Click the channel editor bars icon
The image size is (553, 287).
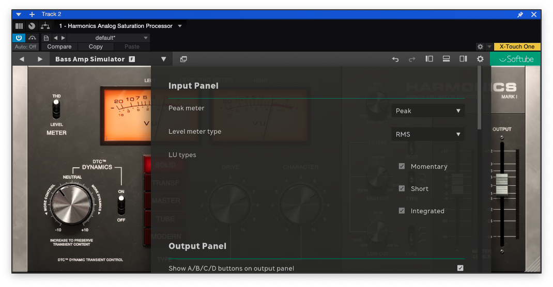click(19, 26)
